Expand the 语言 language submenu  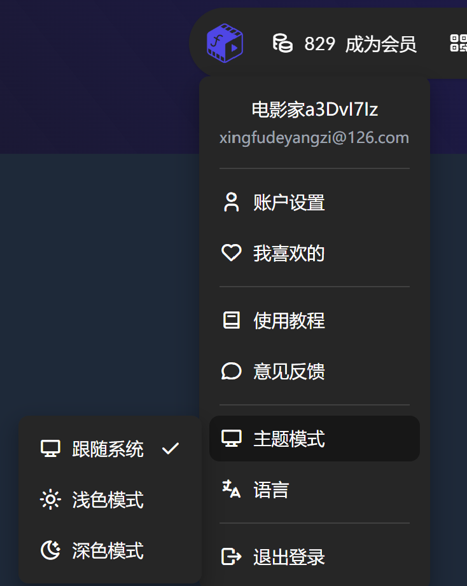pos(314,489)
